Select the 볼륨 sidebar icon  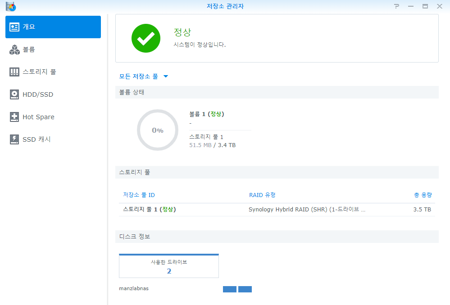point(14,49)
